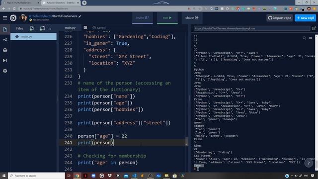The image size is (318, 179).
Task: Open the Version control sidebar icon
Action: [5, 40]
